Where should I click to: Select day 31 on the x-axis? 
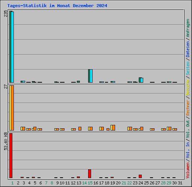coord(180,183)
